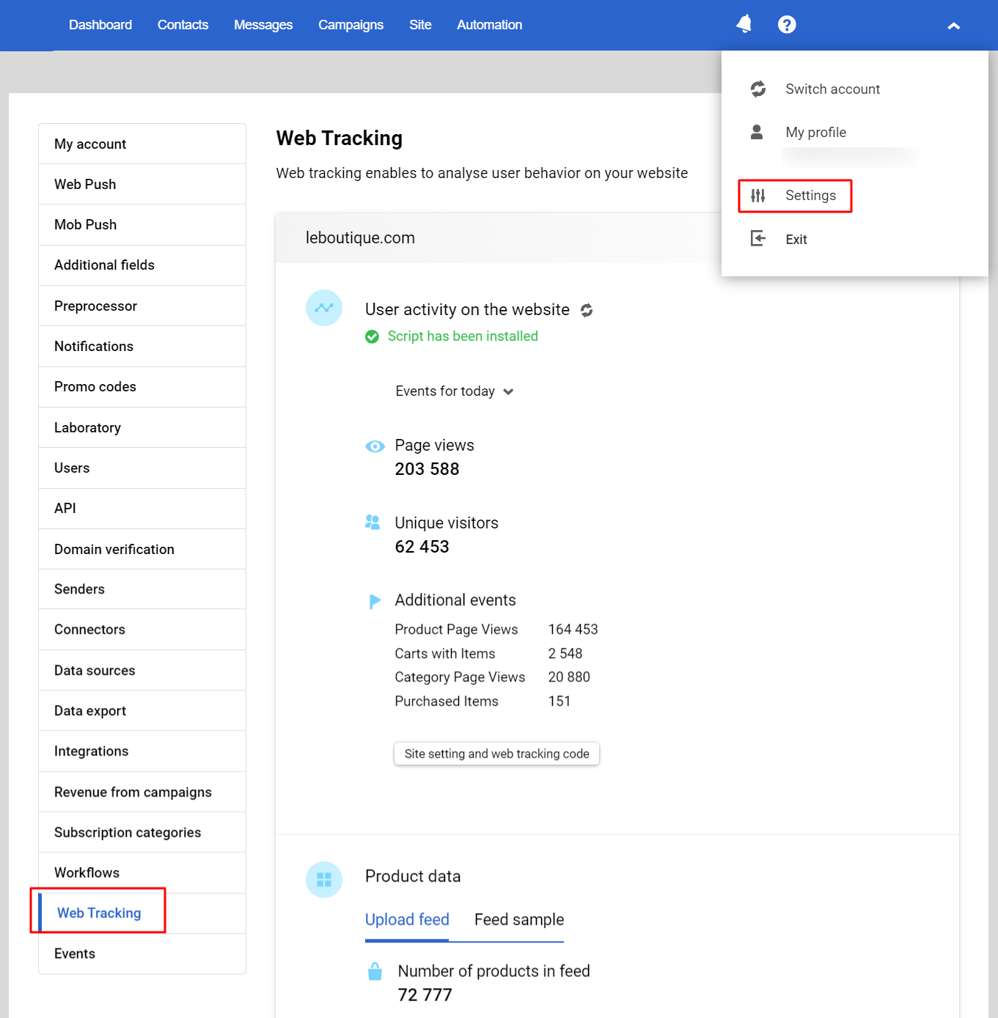998x1018 pixels.
Task: Go to Preprocessor settings
Action: point(142,306)
